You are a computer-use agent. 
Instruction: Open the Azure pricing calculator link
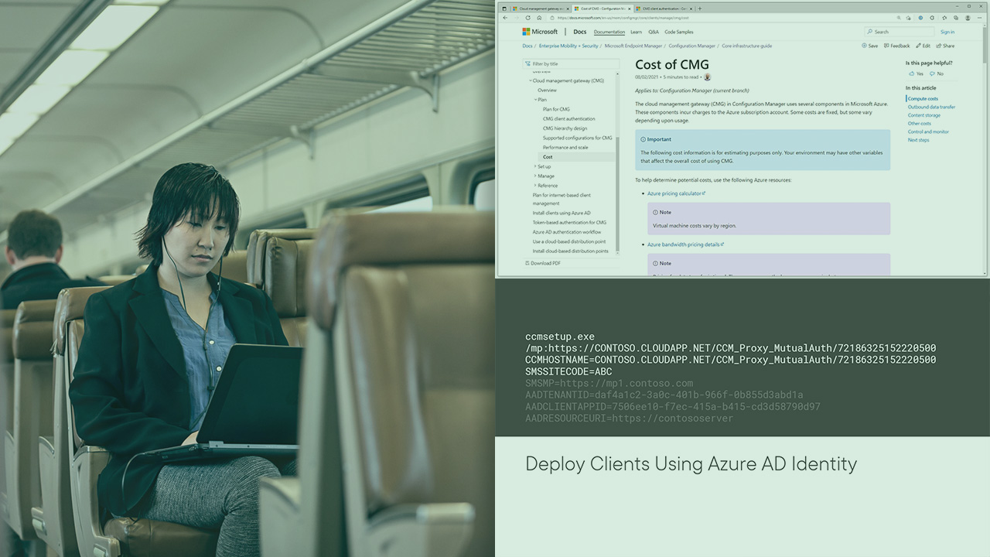(674, 193)
